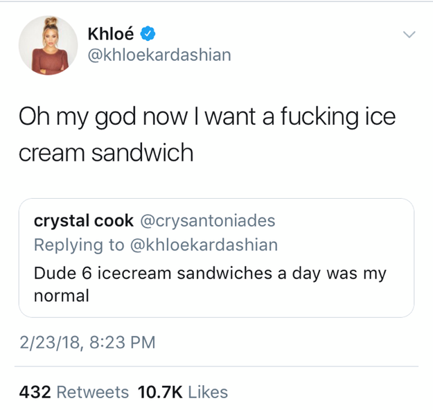Click the blue verified badge beside Khloé
The image size is (433, 410).
click(x=148, y=34)
